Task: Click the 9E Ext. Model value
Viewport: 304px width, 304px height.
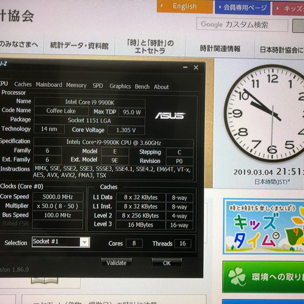Action: point(115,161)
